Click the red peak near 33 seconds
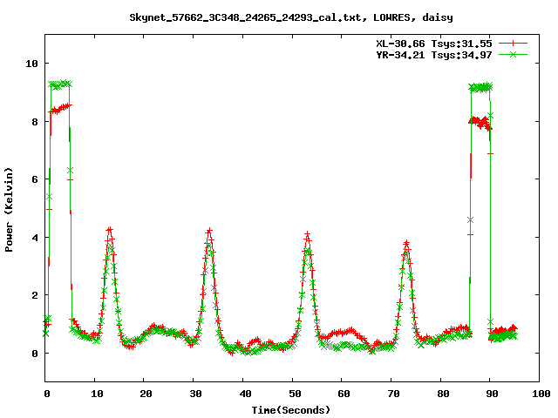Viewport: 558px width, 418px height. (209, 231)
